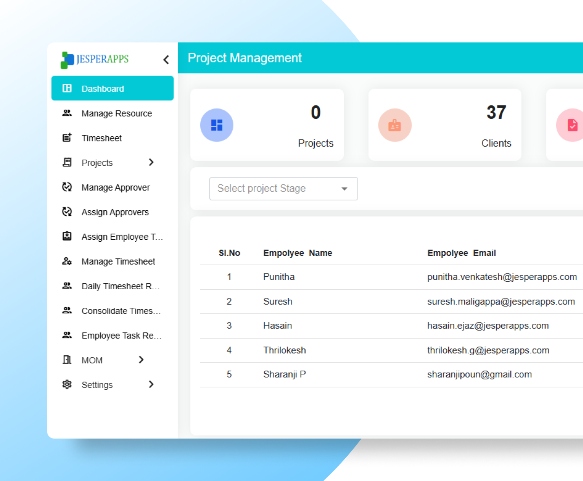Click email hasain.ejaz@jesperapps.com

pos(488,326)
